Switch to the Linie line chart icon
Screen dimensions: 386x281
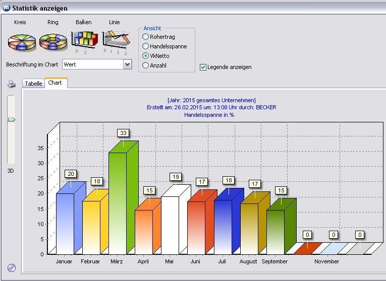(x=116, y=39)
